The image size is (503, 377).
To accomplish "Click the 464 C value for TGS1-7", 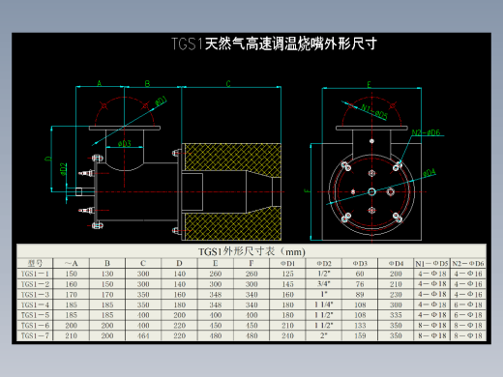I will (x=143, y=335).
